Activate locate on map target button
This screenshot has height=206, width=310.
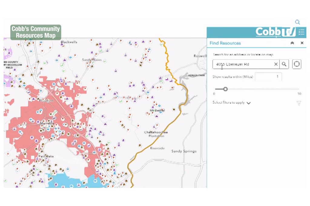pos(297,64)
